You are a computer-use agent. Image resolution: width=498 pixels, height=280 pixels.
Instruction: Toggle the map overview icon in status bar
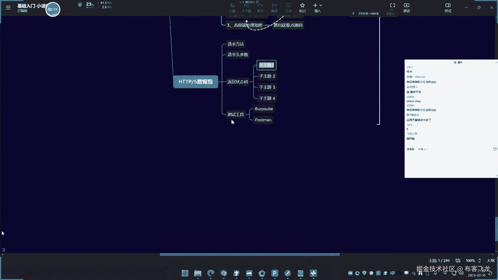point(458,261)
